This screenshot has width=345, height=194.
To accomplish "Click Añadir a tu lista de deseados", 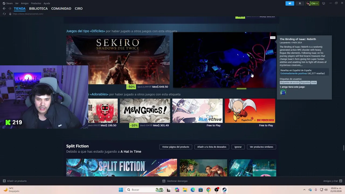I will [x=212, y=147].
